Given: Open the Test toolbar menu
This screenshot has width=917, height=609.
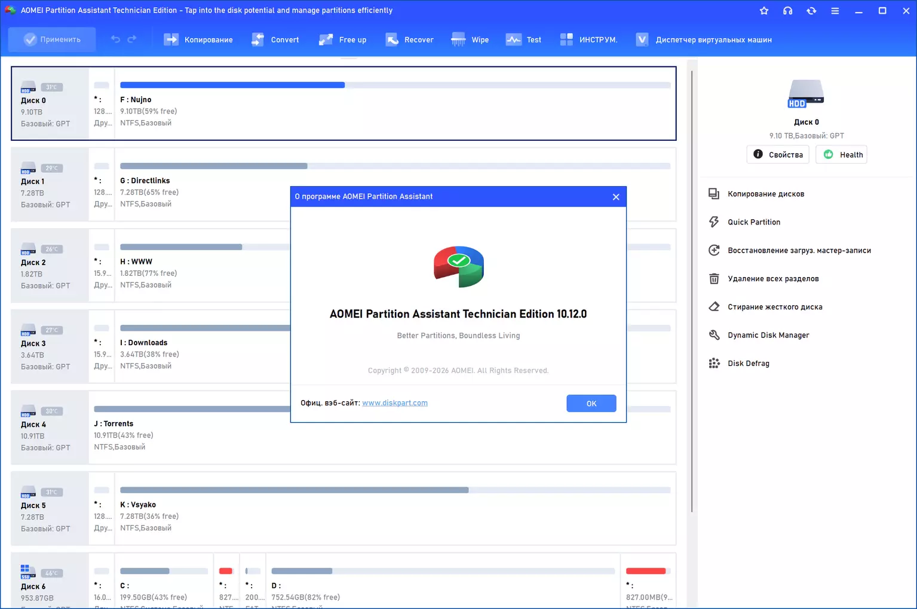Looking at the screenshot, I should tap(524, 39).
